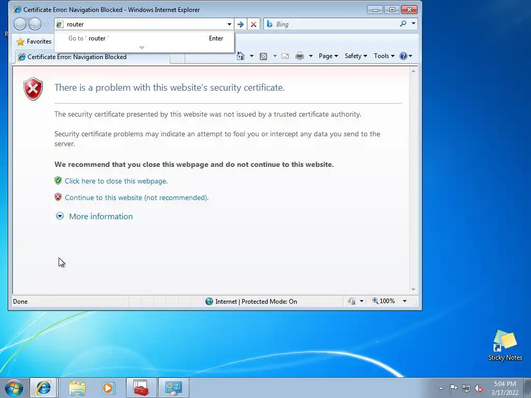The height and width of the screenshot is (398, 531).
Task: Open the zoom level dropdown arrow
Action: tap(404, 301)
